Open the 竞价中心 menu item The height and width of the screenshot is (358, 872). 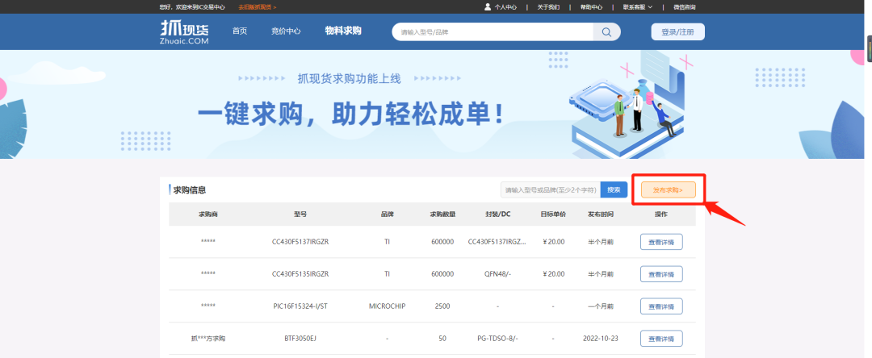click(x=286, y=31)
